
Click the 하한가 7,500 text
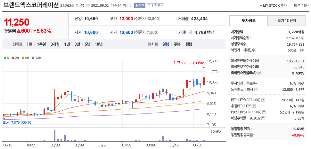coord(146,32)
